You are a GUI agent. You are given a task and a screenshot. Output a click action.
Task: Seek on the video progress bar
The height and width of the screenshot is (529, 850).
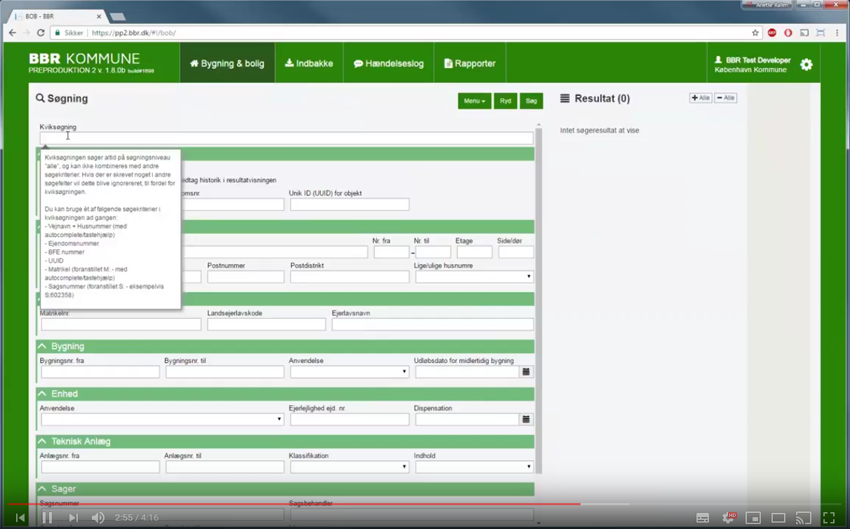click(425, 504)
